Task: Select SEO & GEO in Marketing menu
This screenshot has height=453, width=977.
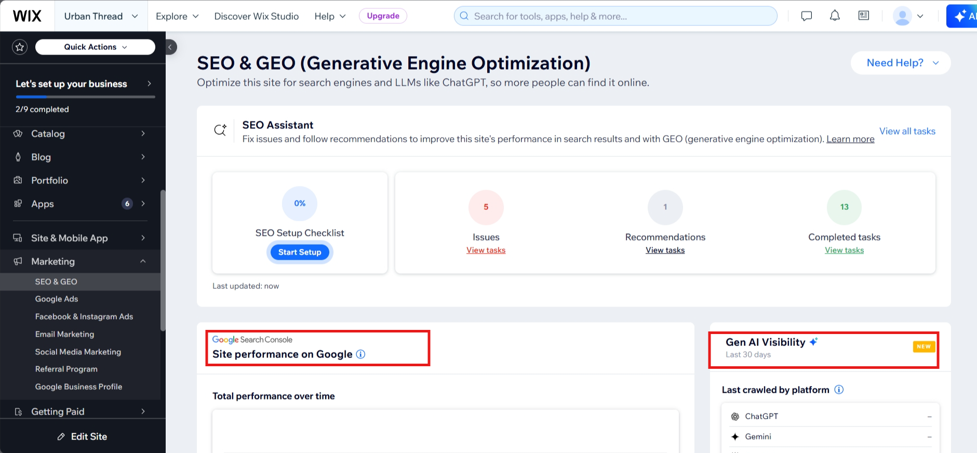Action: point(80,282)
